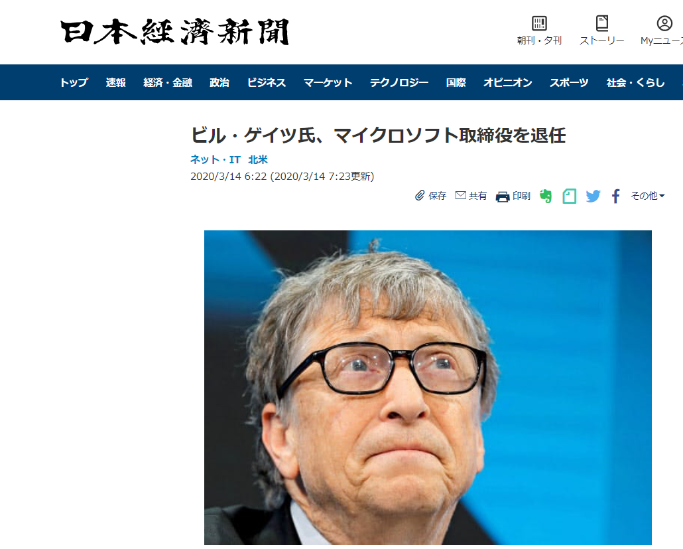Click the green note share icon
The width and height of the screenshot is (683, 549).
pos(570,196)
